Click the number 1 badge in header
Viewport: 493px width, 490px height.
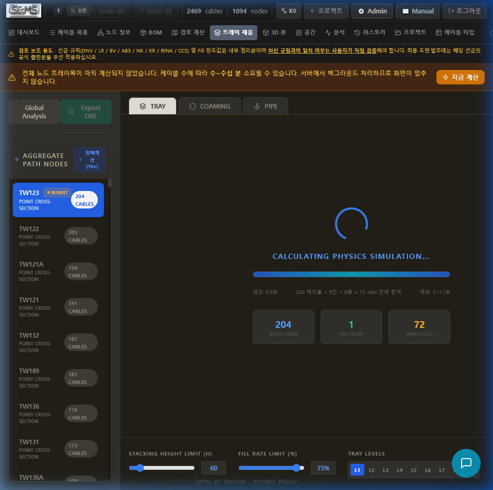click(x=58, y=11)
